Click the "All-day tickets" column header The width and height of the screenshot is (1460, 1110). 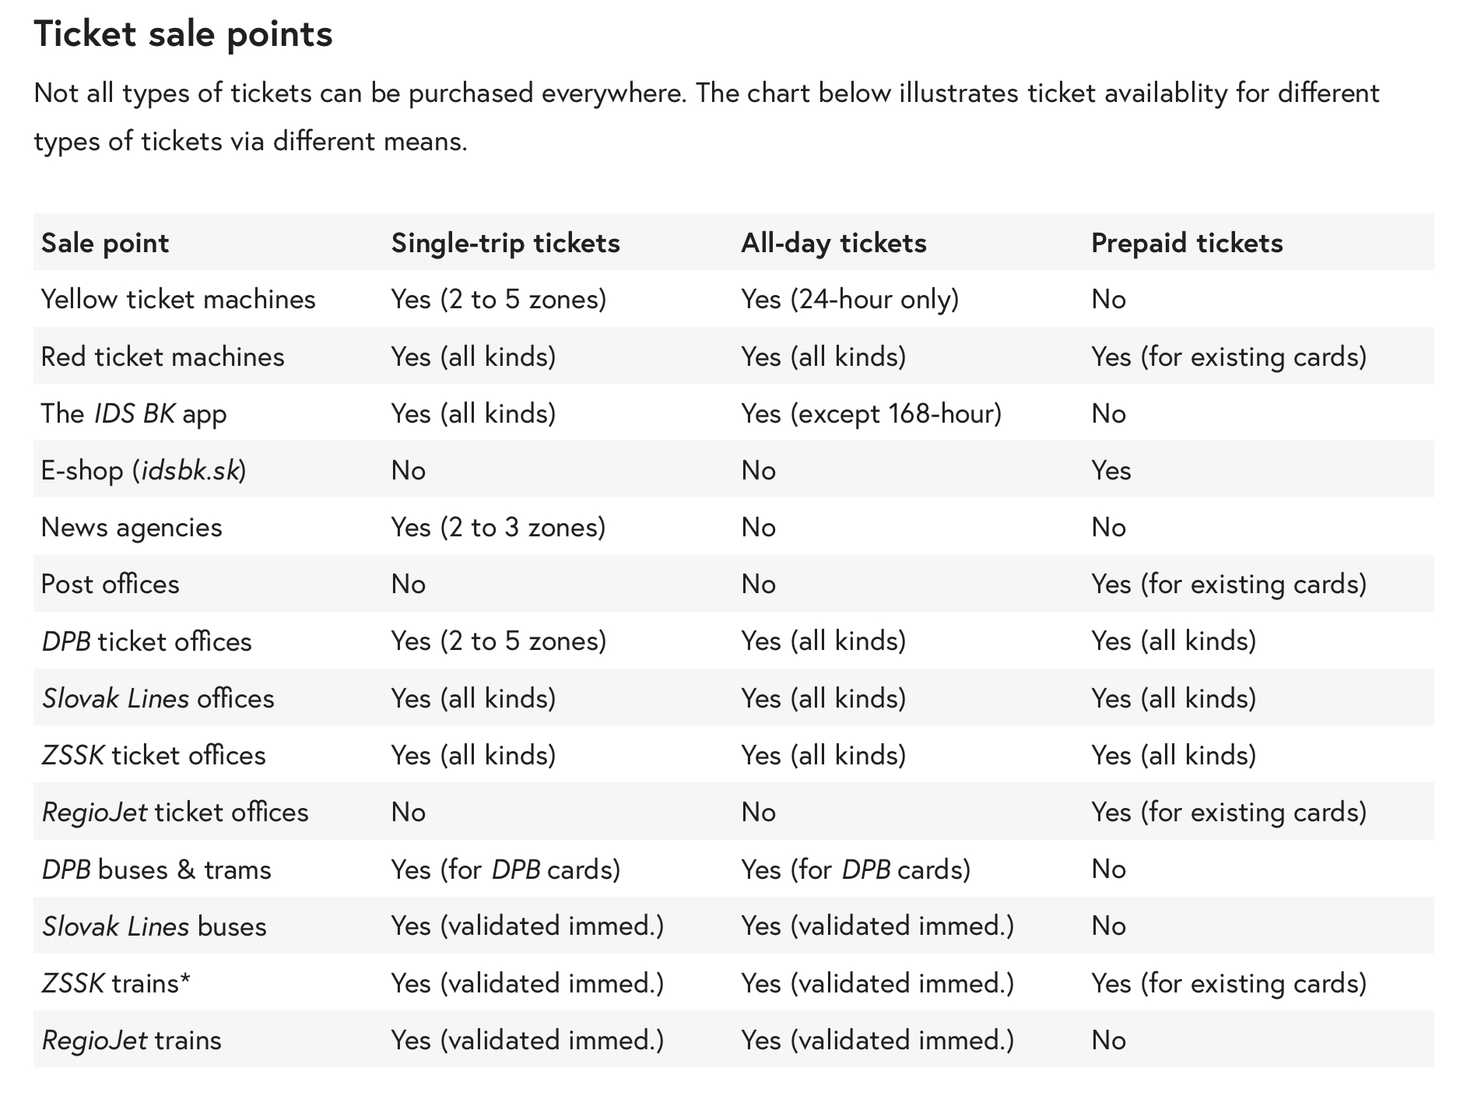(x=834, y=243)
